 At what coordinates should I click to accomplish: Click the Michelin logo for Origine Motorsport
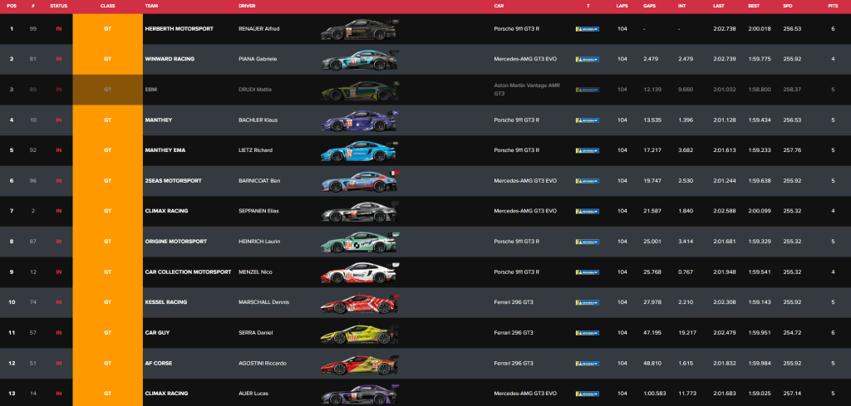pyautogui.click(x=588, y=242)
